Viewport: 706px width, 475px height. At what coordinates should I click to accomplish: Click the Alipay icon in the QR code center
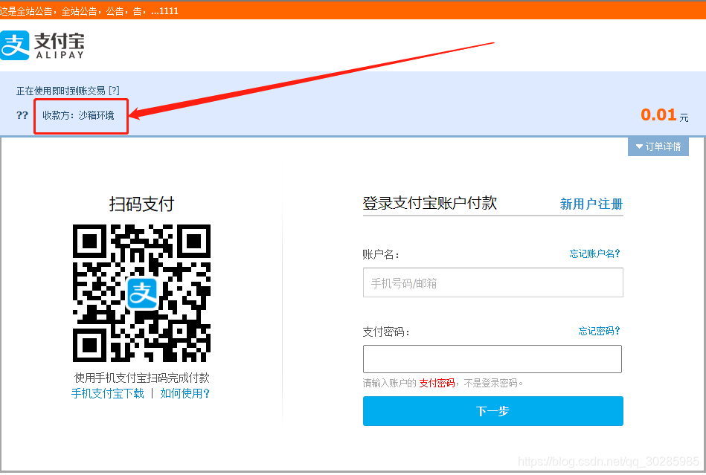tap(142, 294)
